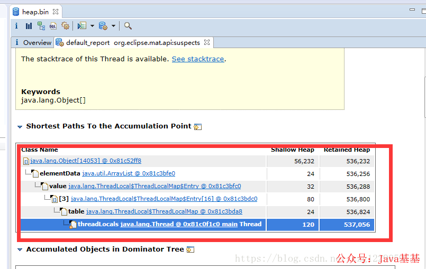Screen dimensions: 426x269
Task: Select the default_report suspects tab
Action: point(133,43)
